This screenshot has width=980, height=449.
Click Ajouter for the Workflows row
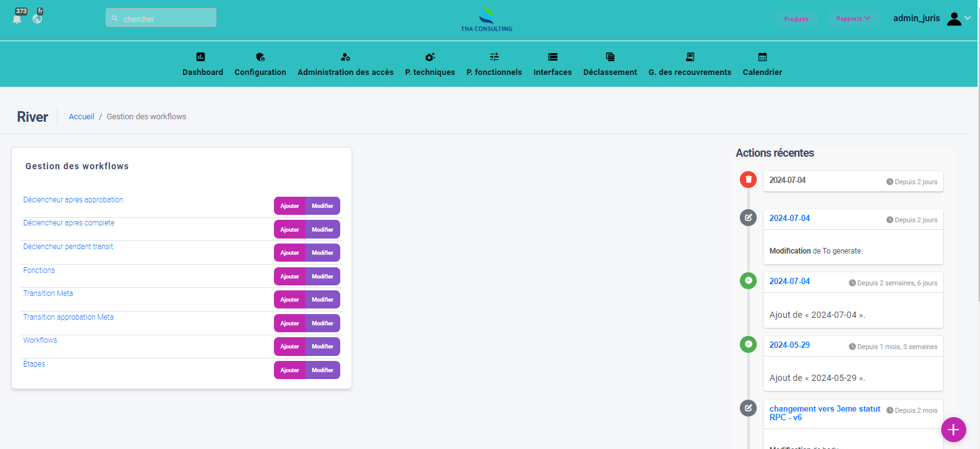coord(290,347)
